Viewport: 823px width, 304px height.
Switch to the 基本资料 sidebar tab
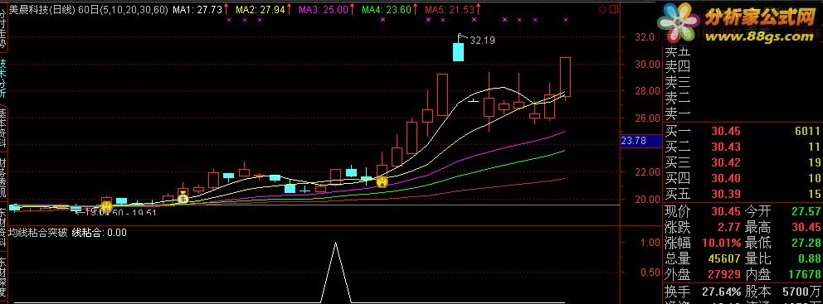click(x=3, y=128)
